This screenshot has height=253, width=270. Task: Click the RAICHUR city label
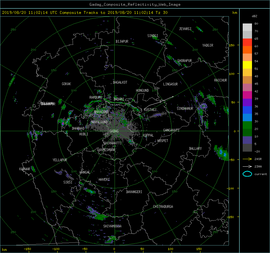220,80
